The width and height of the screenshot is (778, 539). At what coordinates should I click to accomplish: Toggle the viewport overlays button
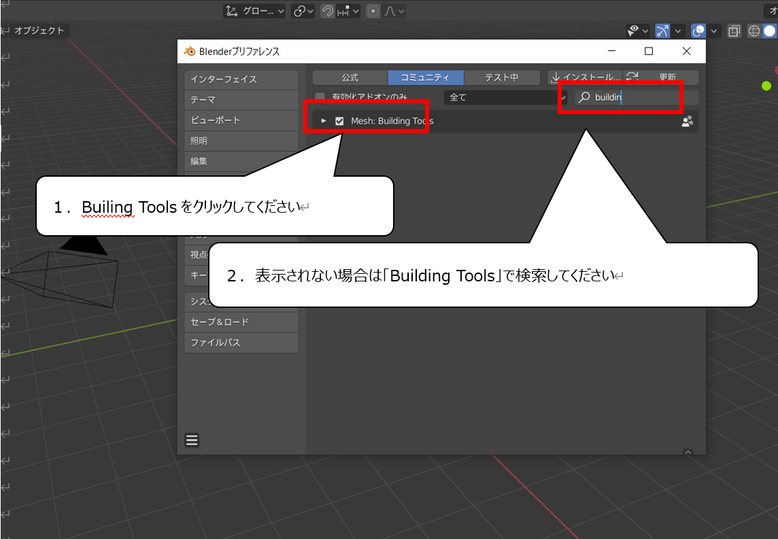698,31
